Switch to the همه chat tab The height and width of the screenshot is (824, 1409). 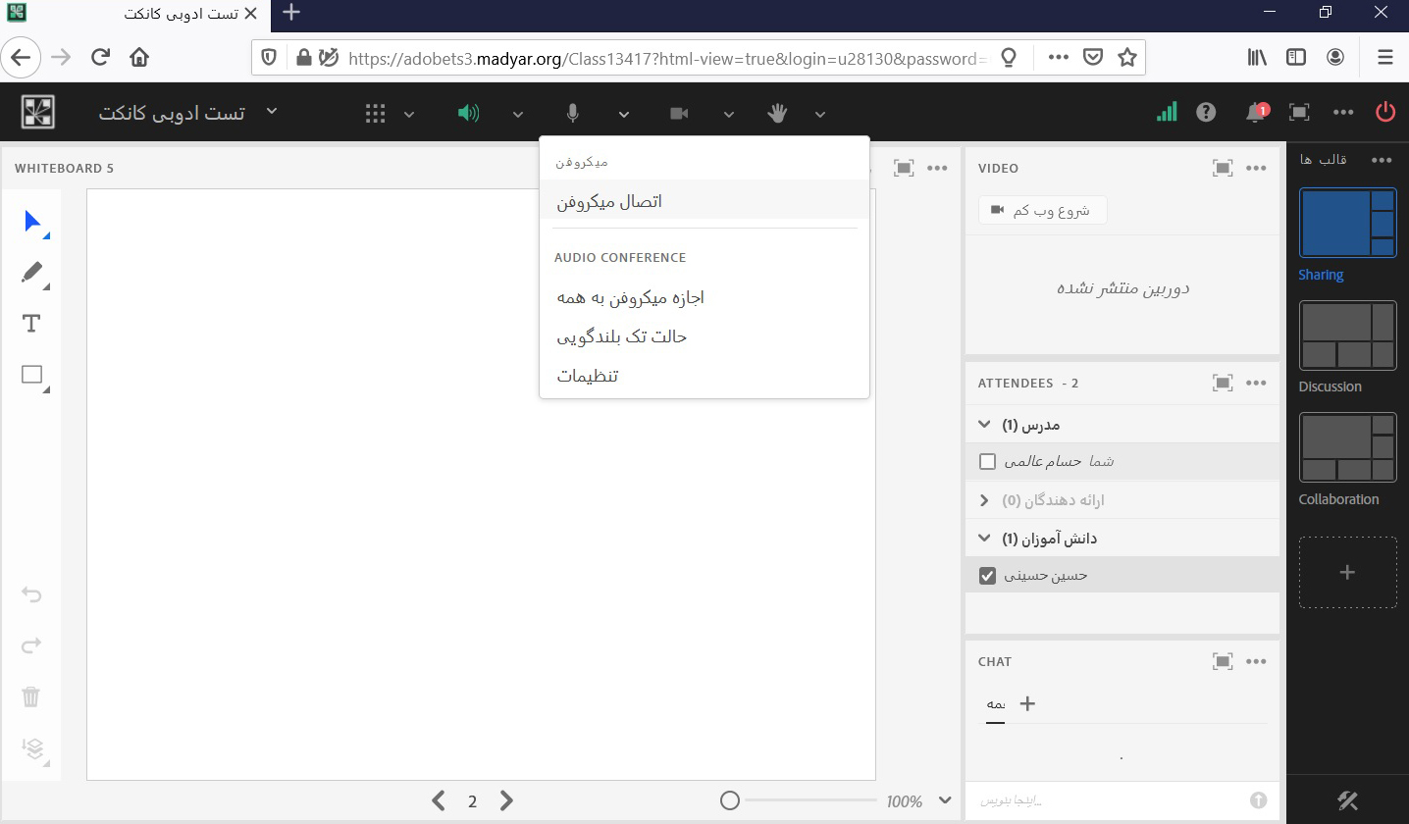[996, 704]
